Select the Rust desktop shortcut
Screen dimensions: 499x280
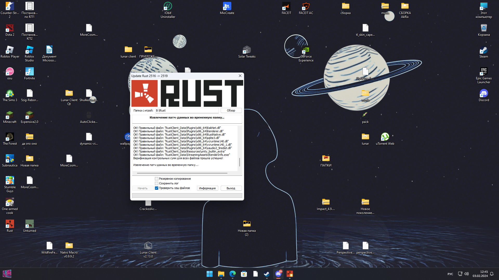[10, 226]
